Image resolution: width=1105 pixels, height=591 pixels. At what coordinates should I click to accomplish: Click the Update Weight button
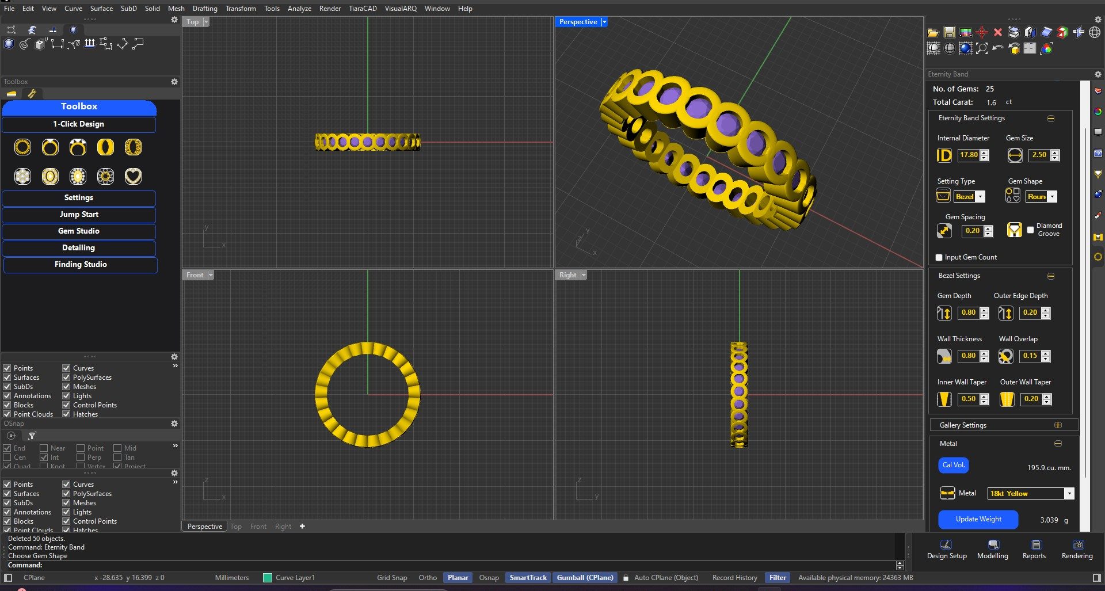[x=978, y=519]
